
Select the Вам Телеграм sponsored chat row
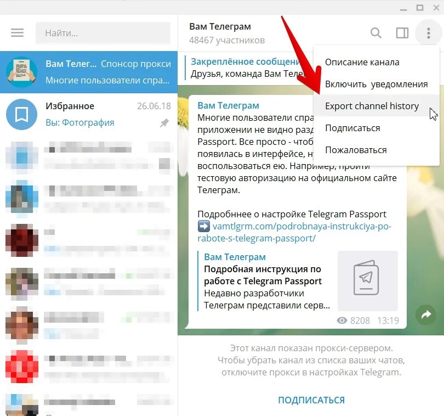tap(89, 72)
